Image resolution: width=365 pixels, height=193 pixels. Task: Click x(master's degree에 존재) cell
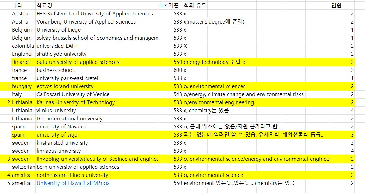(x=214, y=22)
